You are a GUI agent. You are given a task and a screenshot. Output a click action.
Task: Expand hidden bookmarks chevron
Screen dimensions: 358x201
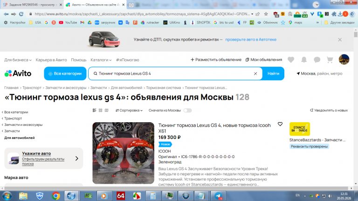pos(317,22)
